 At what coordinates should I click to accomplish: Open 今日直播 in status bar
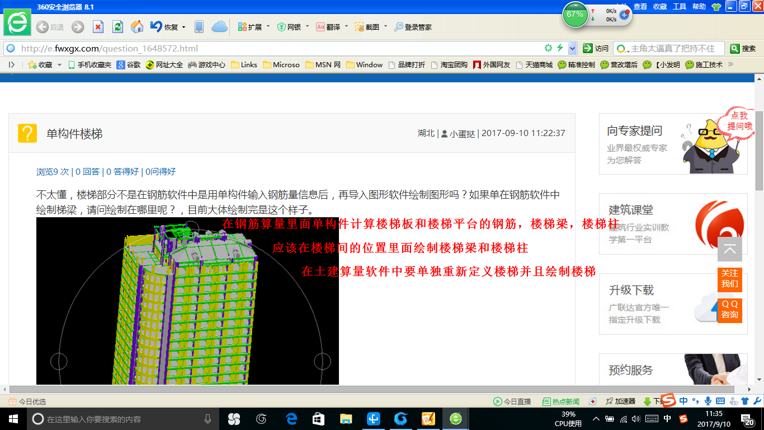click(512, 401)
